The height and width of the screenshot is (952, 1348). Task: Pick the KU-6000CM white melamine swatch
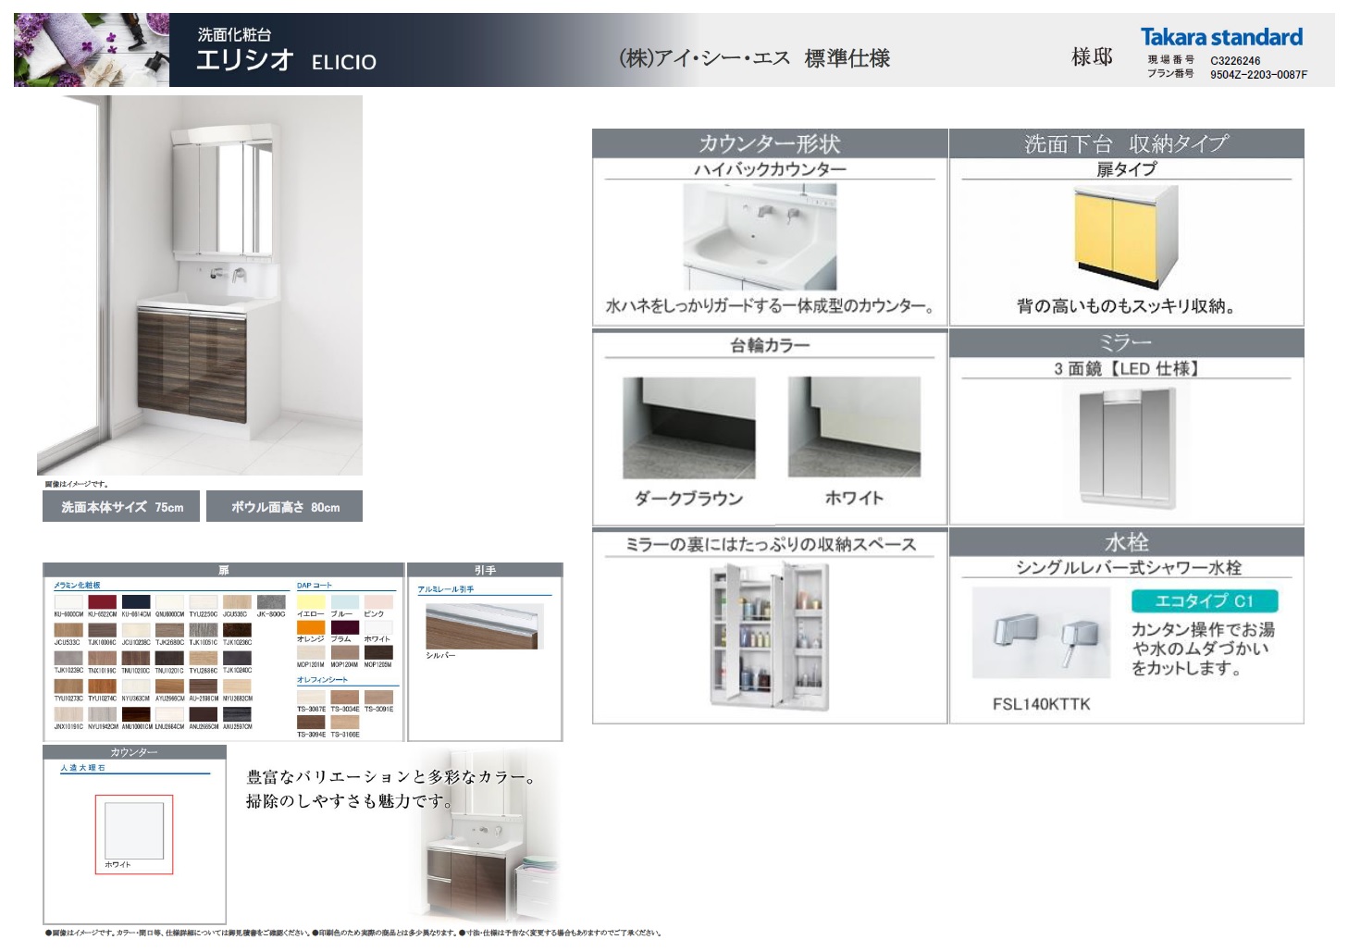[68, 601]
